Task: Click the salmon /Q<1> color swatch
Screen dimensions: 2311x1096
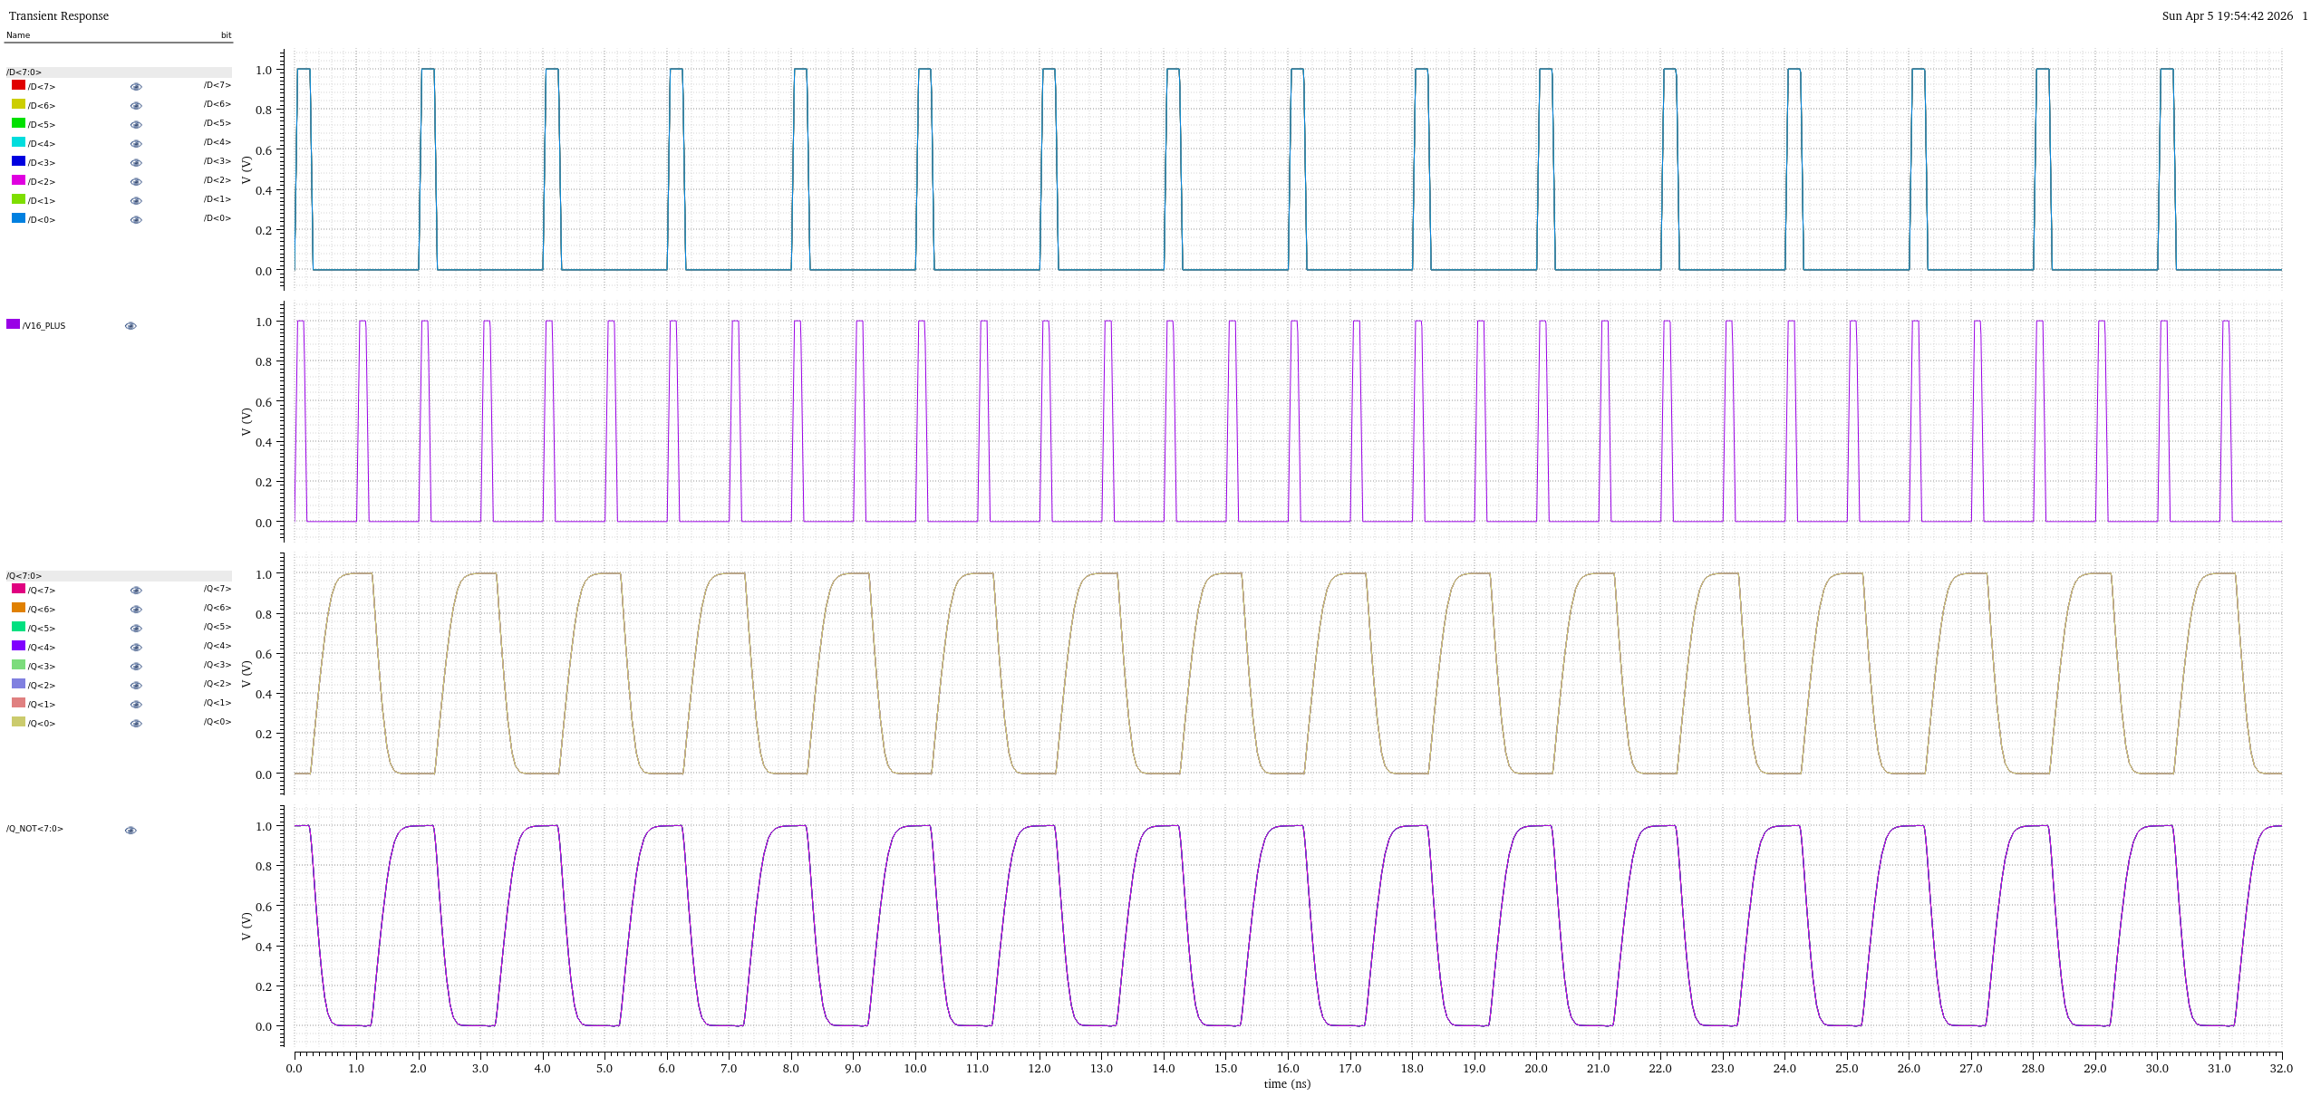Action: pos(18,703)
